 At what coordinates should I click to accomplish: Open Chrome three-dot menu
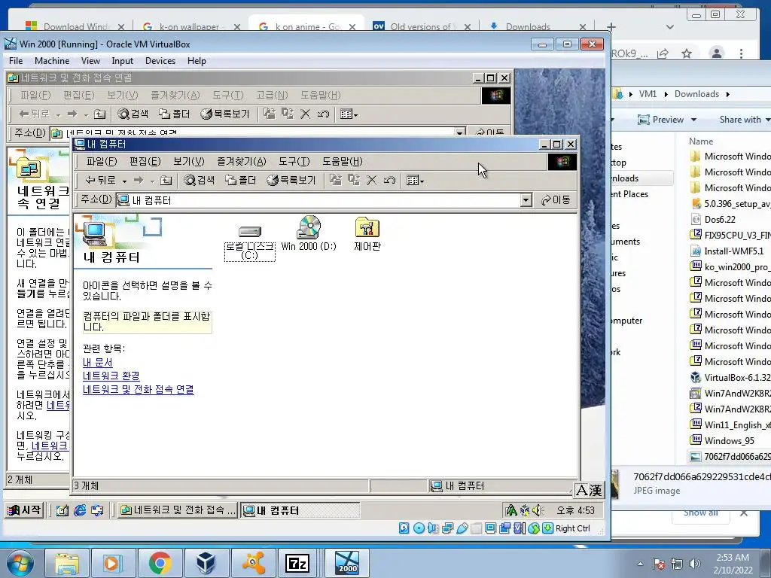(x=741, y=53)
